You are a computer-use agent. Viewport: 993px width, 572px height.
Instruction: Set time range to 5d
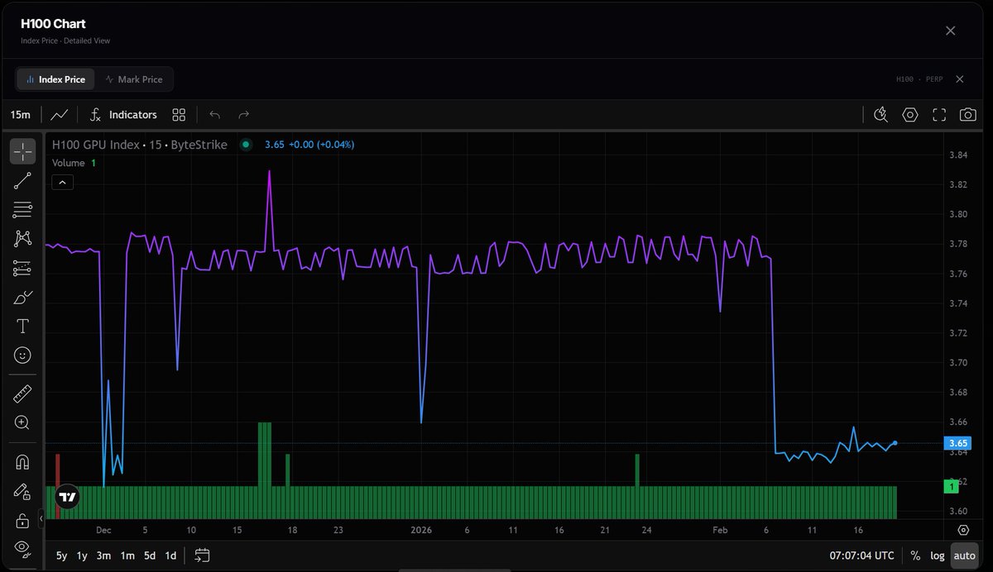149,555
